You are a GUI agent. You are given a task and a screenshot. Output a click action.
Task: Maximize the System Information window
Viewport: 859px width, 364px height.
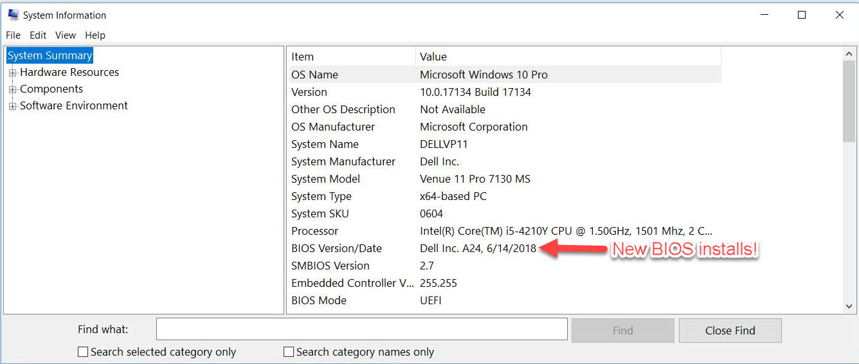pyautogui.click(x=802, y=15)
